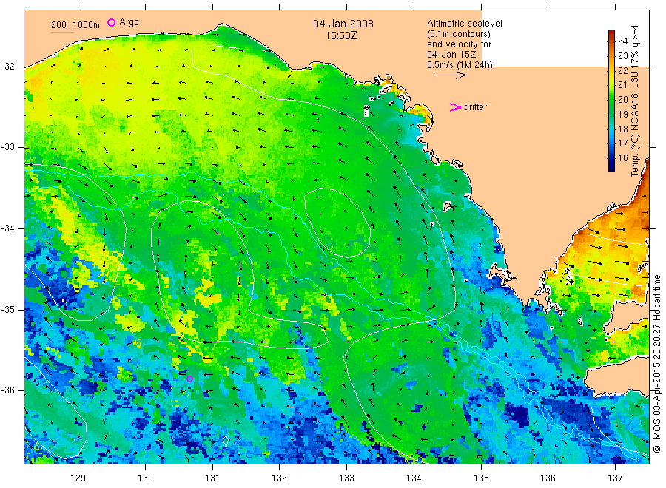Click the 04-Jan-2008 date title

[x=343, y=24]
